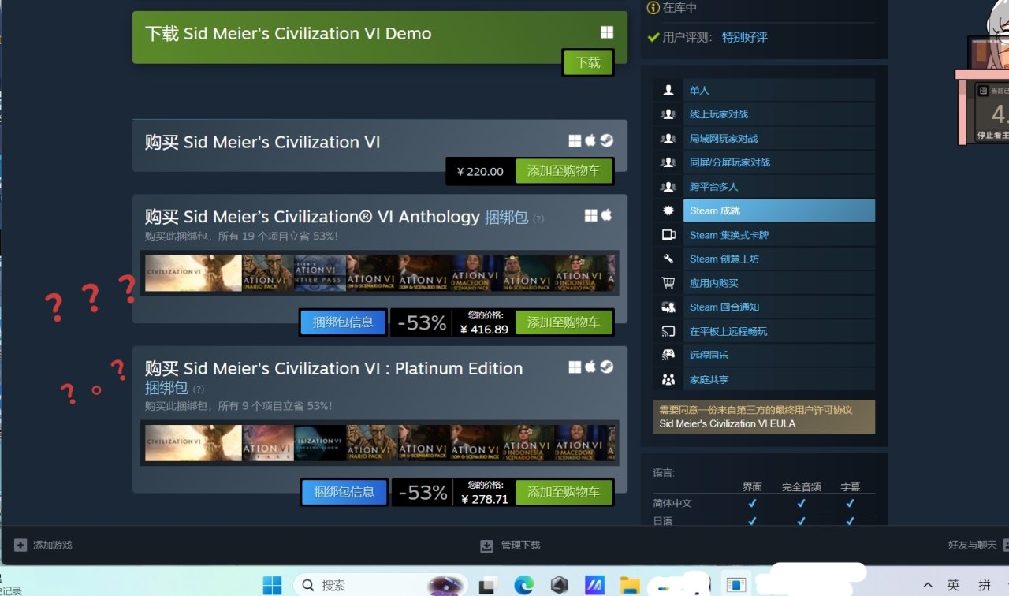
Task: Click the shopping cart icon for 应用内购买
Action: coord(668,283)
